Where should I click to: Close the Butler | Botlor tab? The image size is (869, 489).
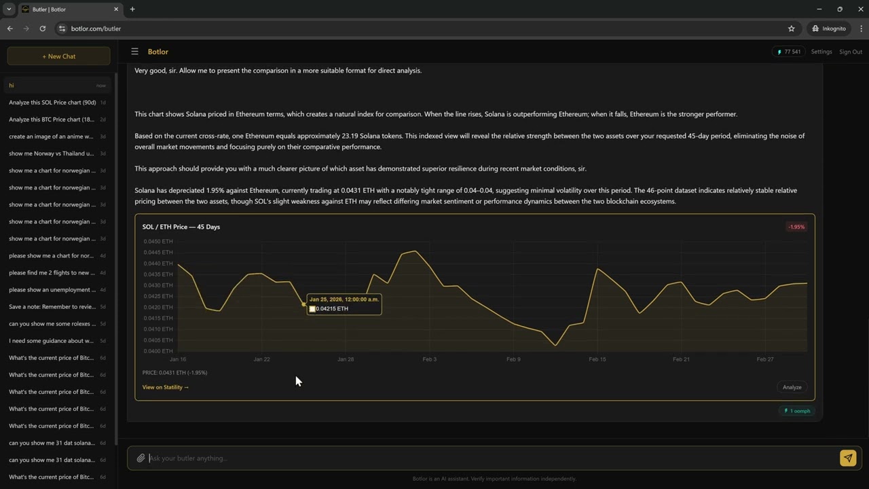coord(116,10)
